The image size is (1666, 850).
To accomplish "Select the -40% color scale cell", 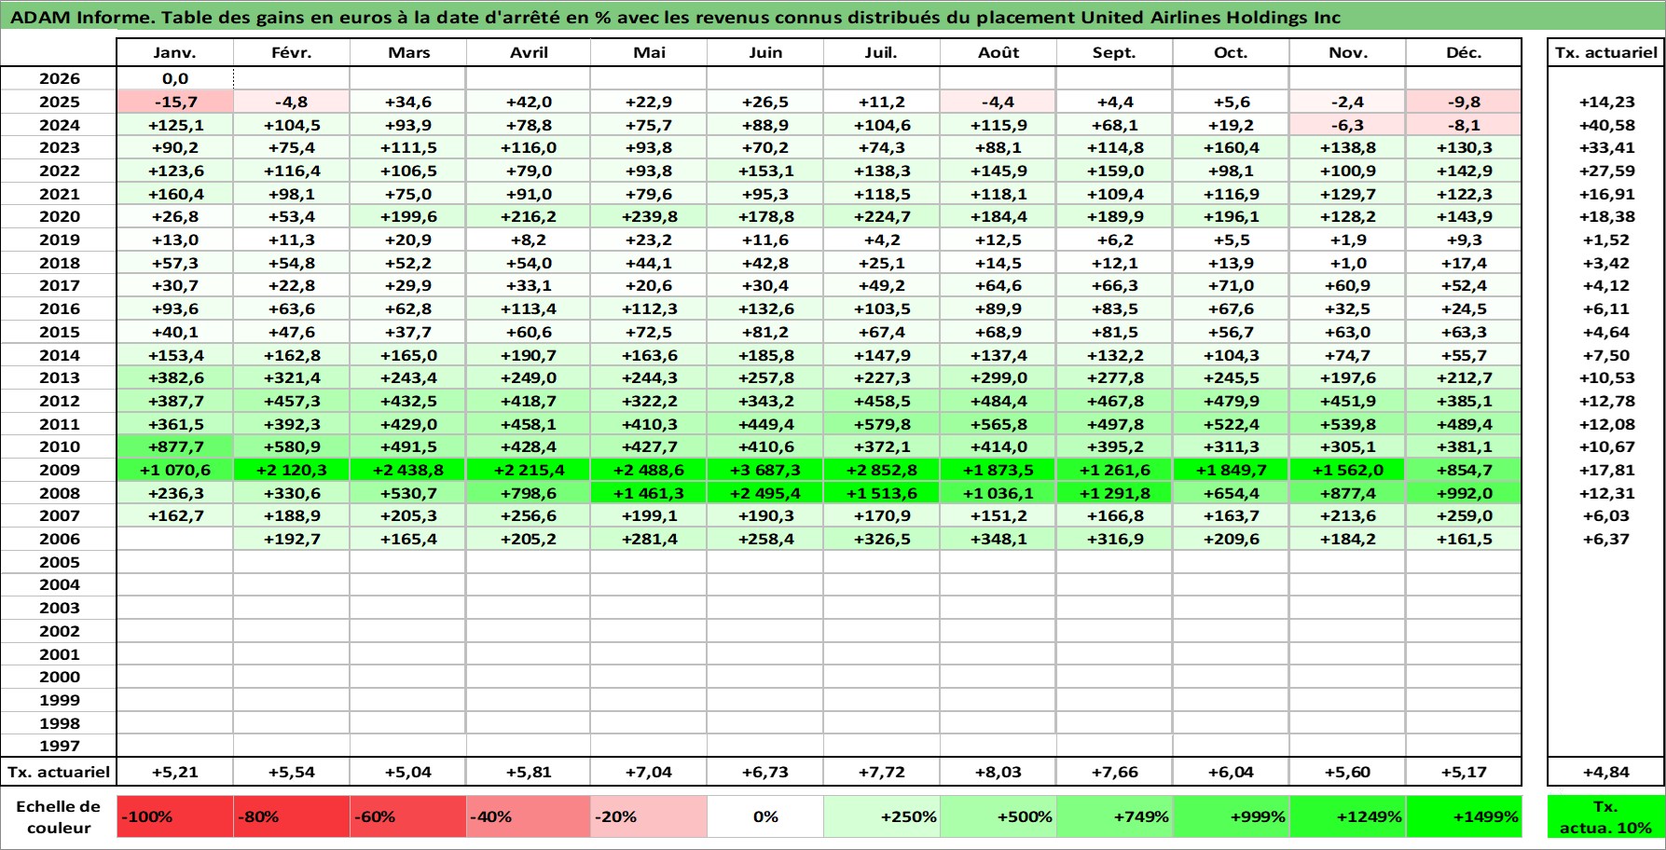I will point(528,816).
